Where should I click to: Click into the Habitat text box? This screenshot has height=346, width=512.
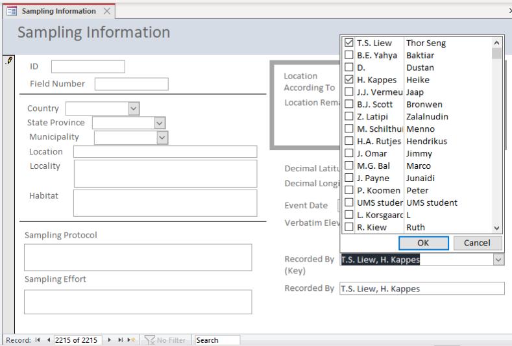point(165,203)
